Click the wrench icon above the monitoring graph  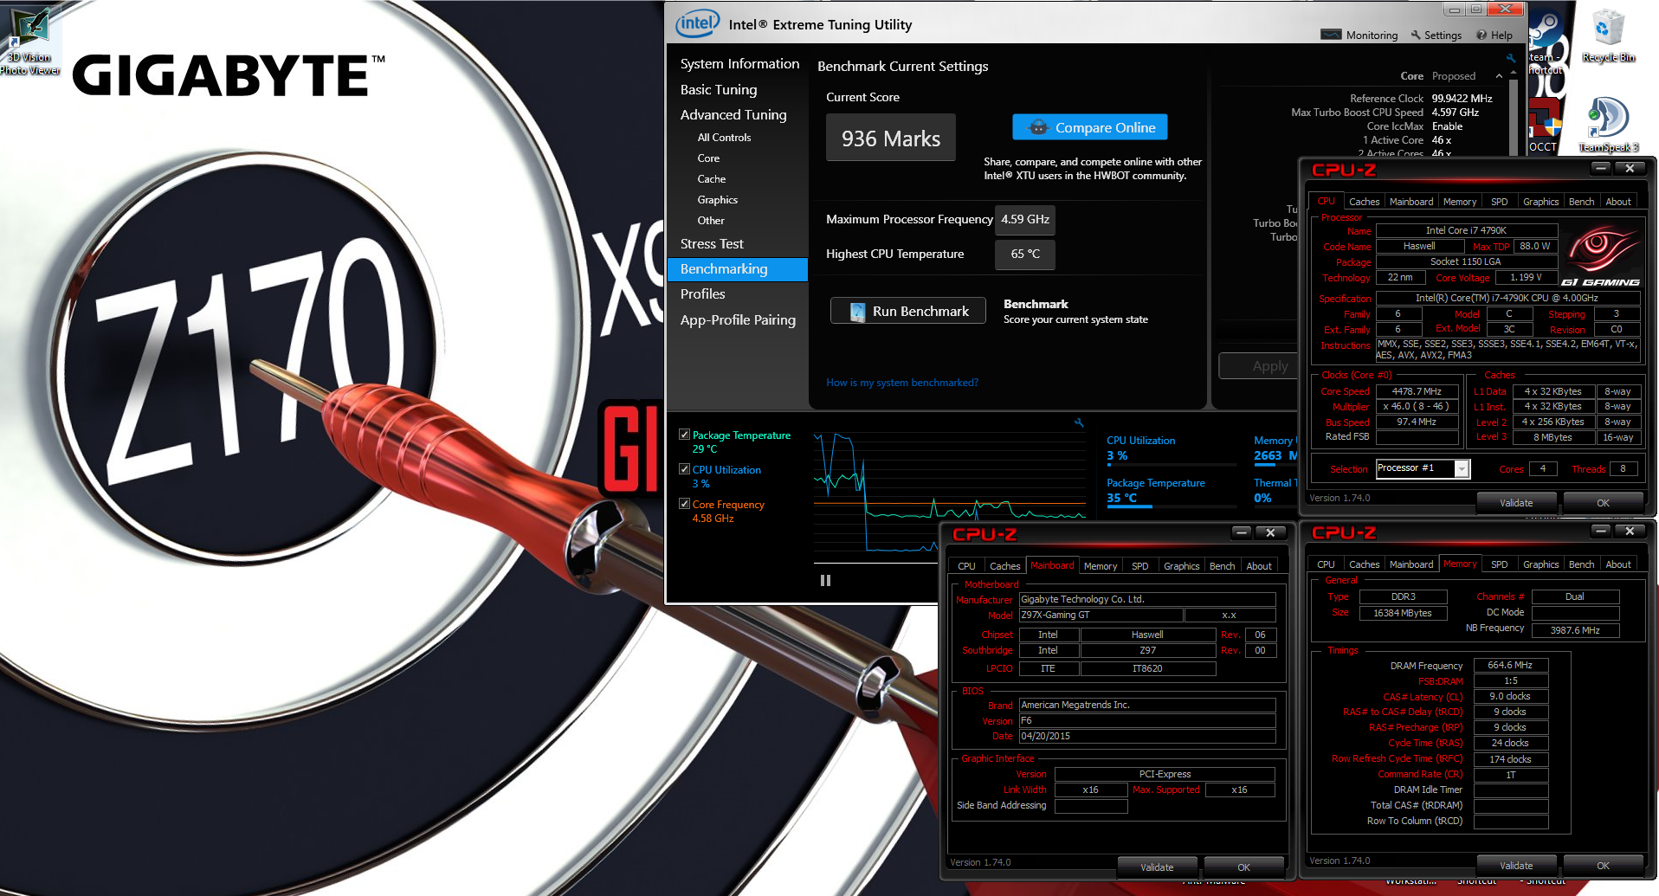point(1079,422)
